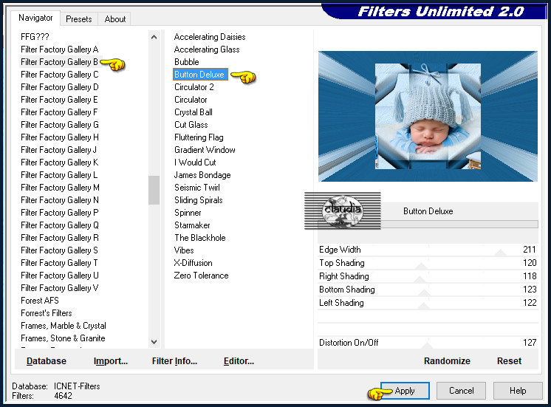Choose the Accelerating Daisies filter

pos(210,36)
